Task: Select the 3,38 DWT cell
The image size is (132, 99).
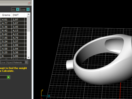Action: [x=18, y=53]
